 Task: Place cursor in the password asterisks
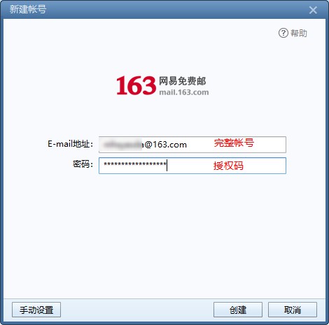135,164
